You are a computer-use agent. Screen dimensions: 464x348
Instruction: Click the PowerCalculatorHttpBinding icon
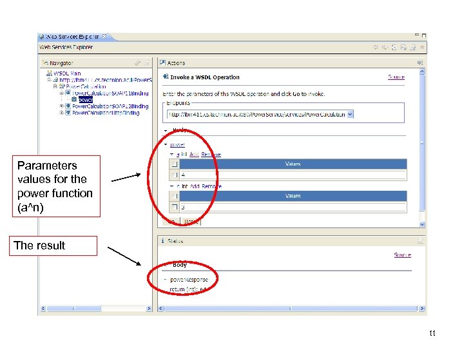point(68,112)
